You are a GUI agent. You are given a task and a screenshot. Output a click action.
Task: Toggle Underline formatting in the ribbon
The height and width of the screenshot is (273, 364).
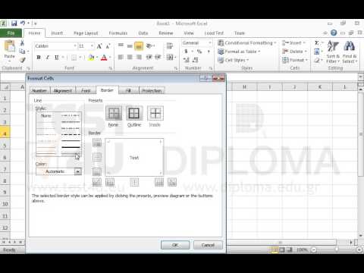click(x=56, y=58)
